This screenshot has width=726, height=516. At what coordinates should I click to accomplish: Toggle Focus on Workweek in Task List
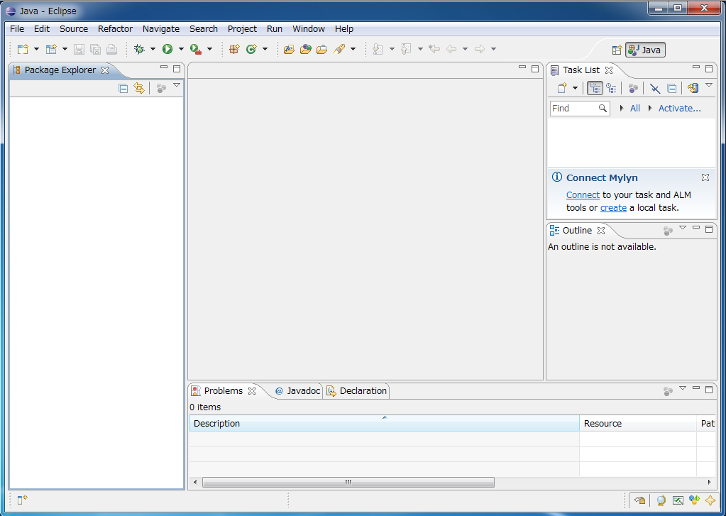click(633, 88)
